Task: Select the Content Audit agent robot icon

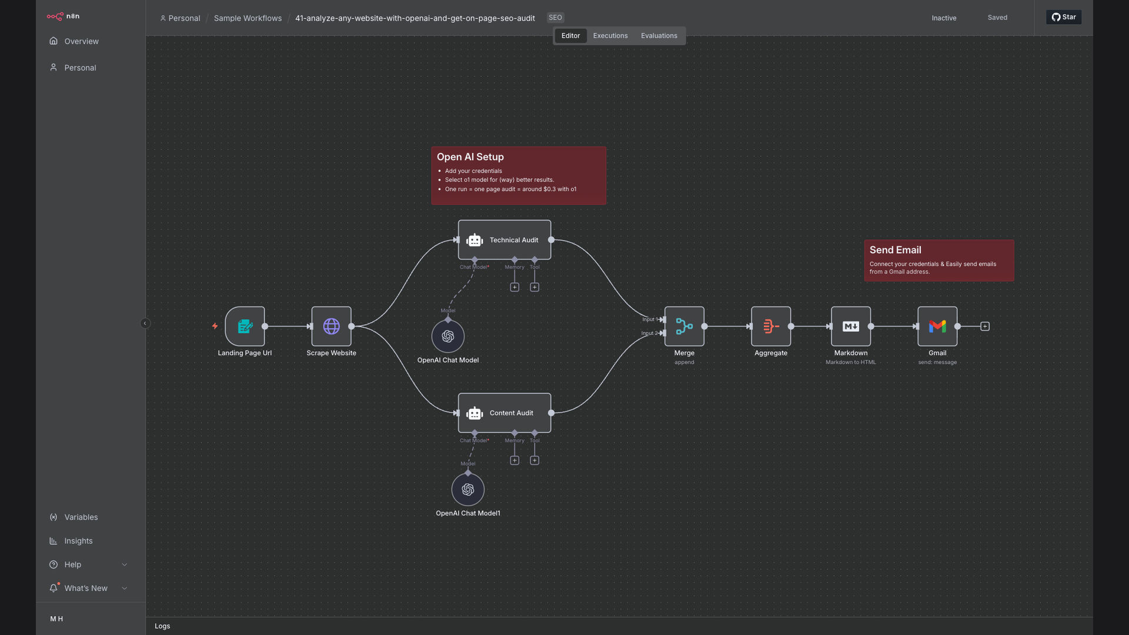Action: click(475, 413)
